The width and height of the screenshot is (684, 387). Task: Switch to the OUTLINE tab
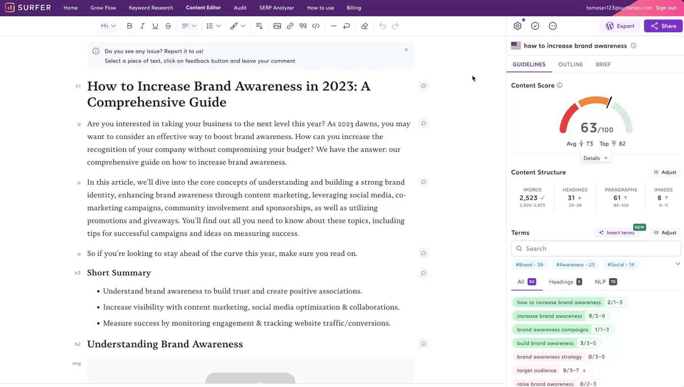pyautogui.click(x=570, y=64)
